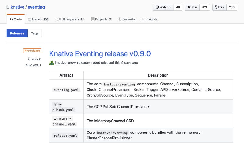Click knative/eventing code snippet in release.yaml row
244x148 pixels.
click(x=112, y=133)
